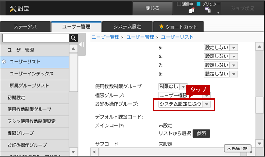The height and width of the screenshot is (157, 265).
Task: Click the 閉じる button
Action: pos(153,8)
